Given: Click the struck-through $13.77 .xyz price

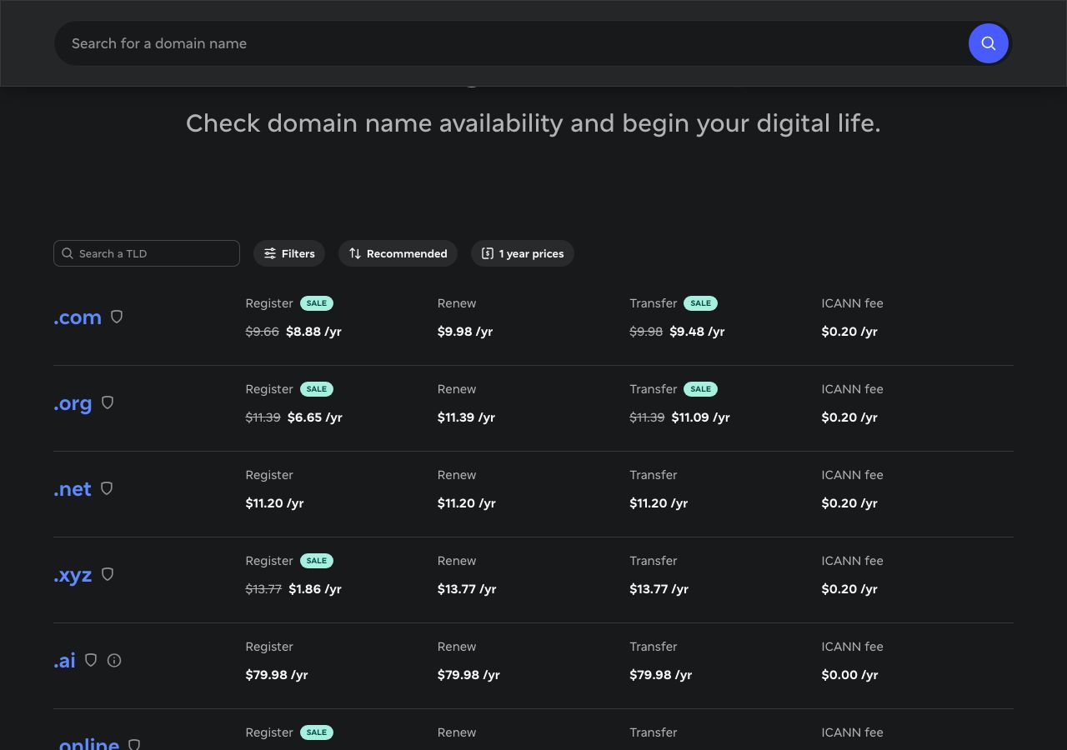Looking at the screenshot, I should [x=263, y=589].
